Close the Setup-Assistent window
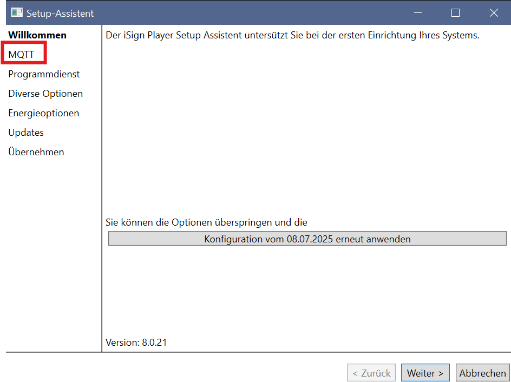511x382 pixels. coord(494,13)
